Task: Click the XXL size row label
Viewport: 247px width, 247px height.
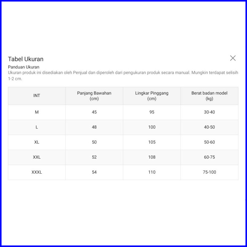Action: [x=37, y=157]
